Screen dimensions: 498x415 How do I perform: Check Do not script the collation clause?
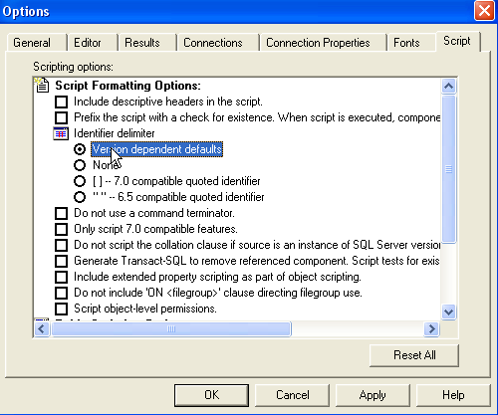pyautogui.click(x=61, y=245)
